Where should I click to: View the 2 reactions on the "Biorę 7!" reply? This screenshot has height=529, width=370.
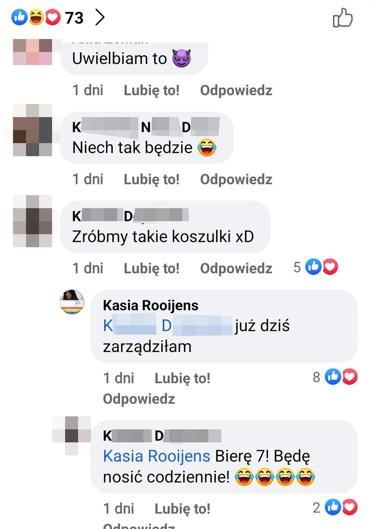(335, 508)
